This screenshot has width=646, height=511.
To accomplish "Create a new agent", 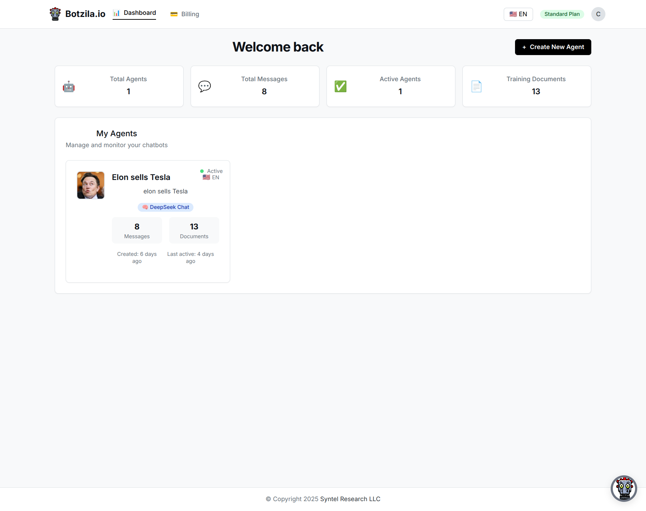I will click(553, 47).
